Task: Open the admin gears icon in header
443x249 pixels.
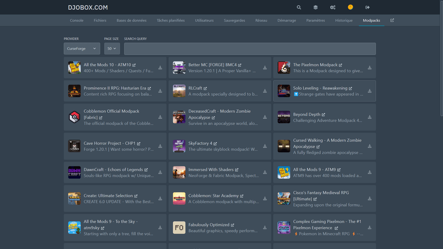Action: 333,7
